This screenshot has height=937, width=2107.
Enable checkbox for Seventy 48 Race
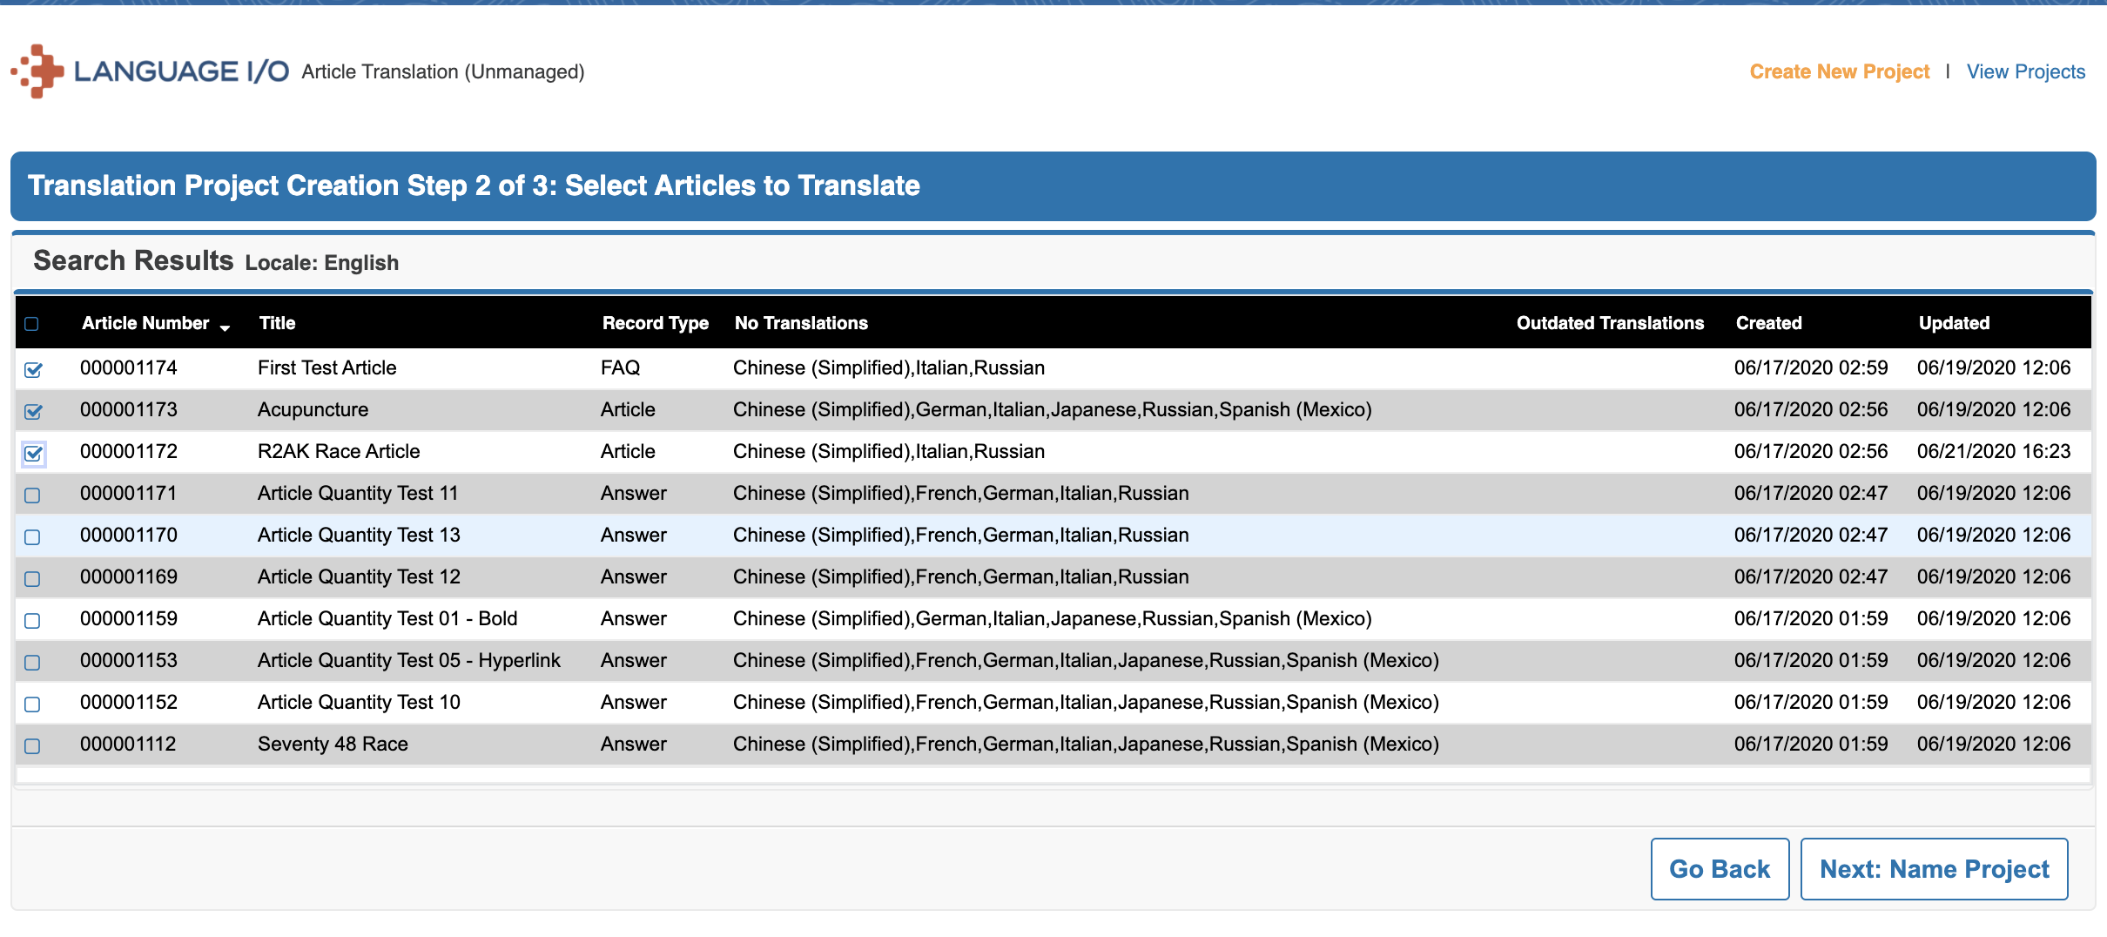[32, 746]
